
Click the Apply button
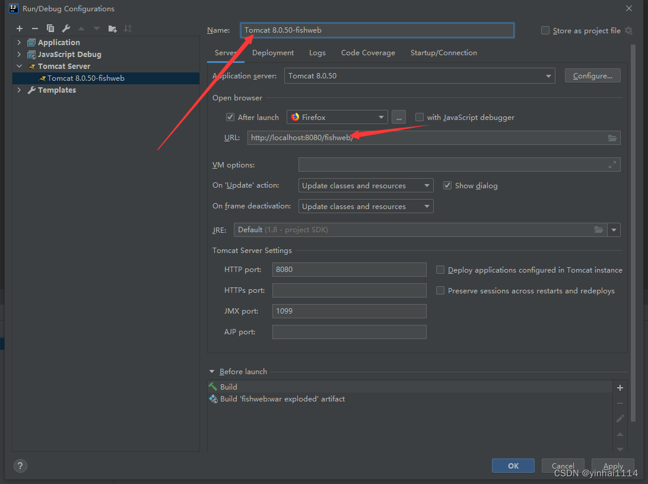pyautogui.click(x=613, y=466)
